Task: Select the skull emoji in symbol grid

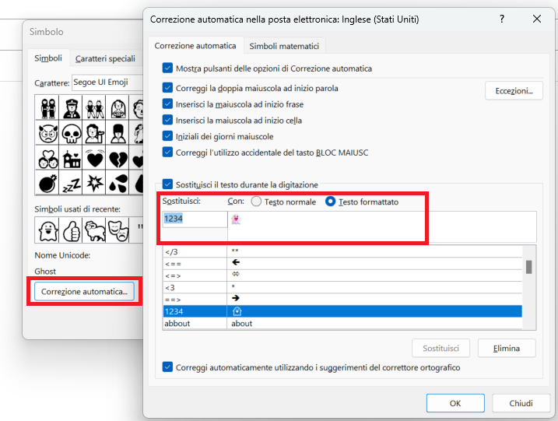Action: click(x=71, y=133)
